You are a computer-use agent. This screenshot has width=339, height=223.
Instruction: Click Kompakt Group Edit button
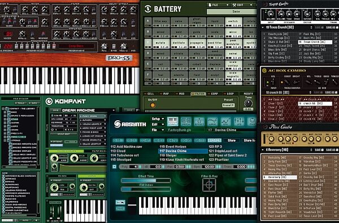(x=63, y=134)
